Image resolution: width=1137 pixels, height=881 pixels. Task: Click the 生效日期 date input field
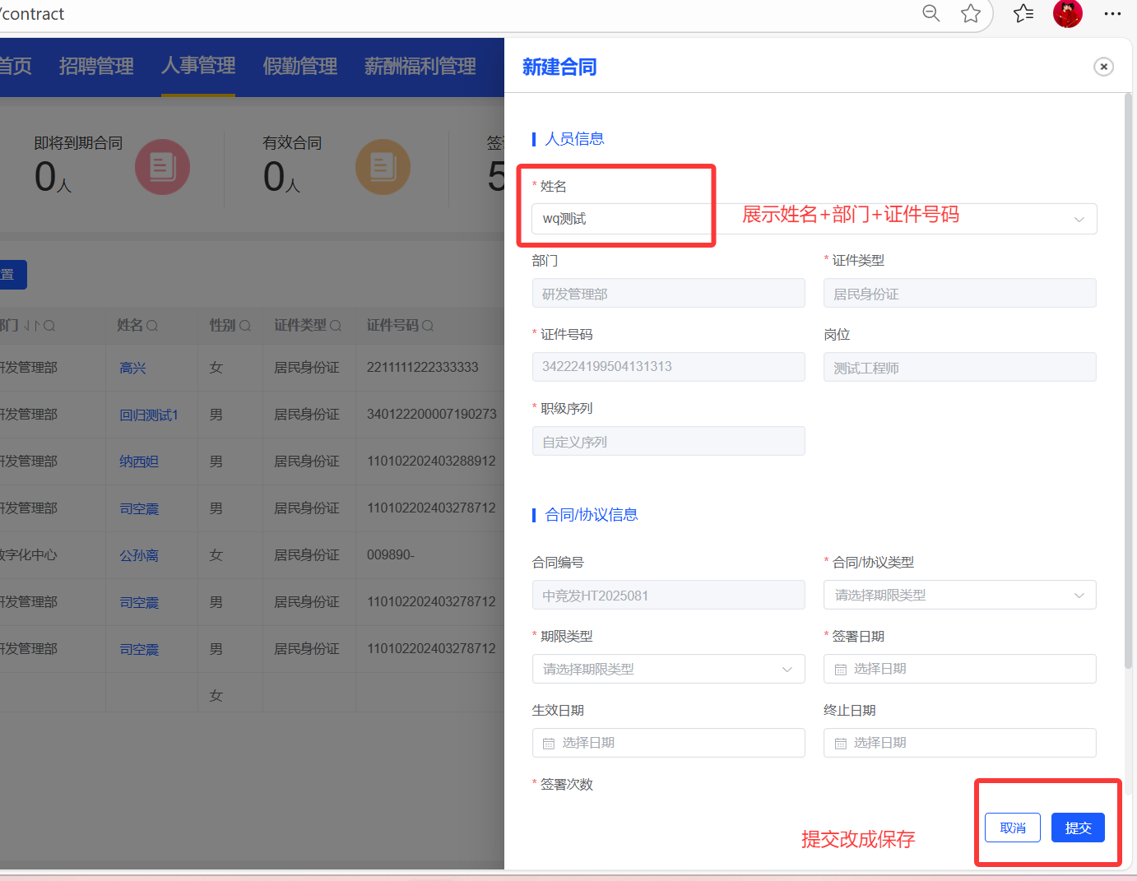668,743
